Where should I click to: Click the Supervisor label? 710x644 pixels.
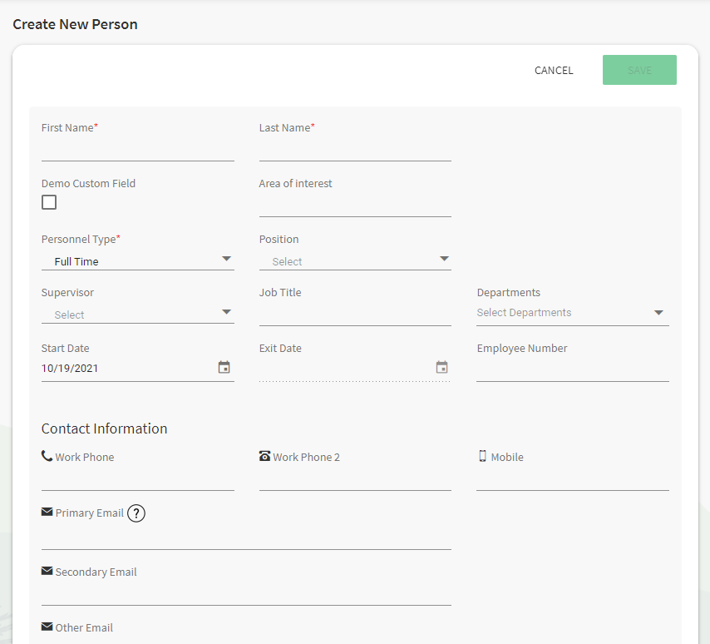tap(67, 293)
